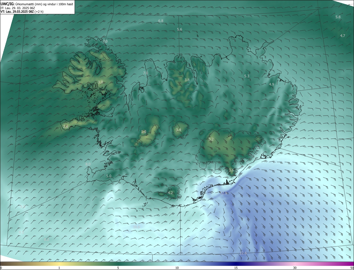Click the 3.8 value label on the map
Screen dimensions: 354x270
point(187,80)
